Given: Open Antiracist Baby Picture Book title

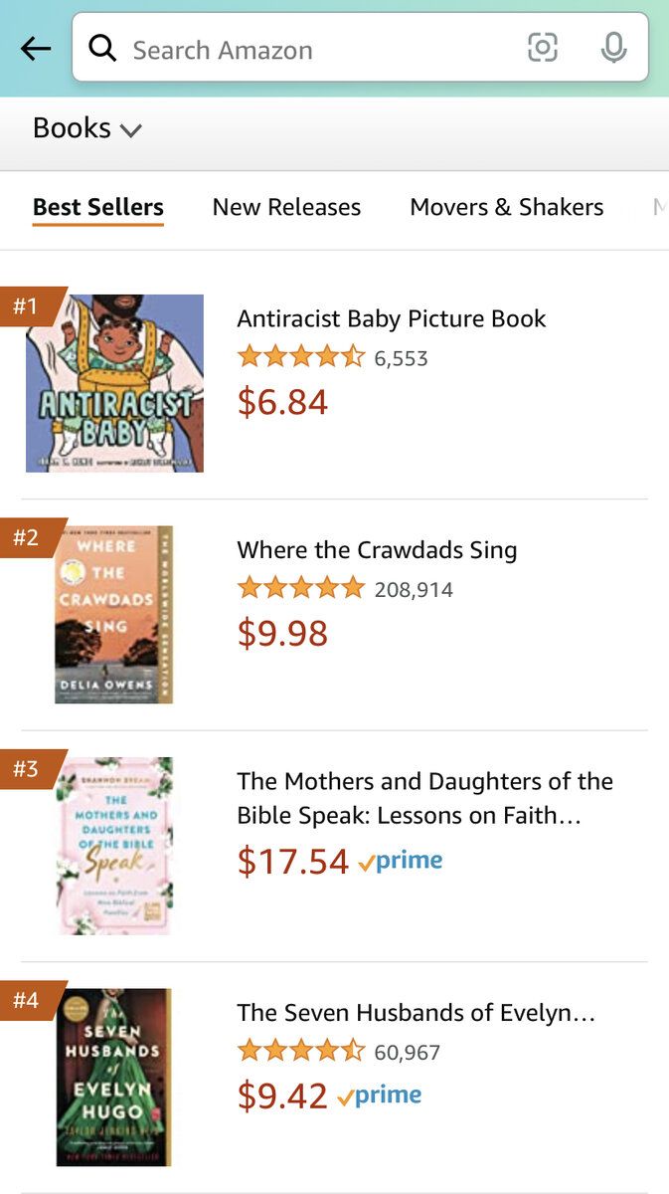Looking at the screenshot, I should coord(392,319).
